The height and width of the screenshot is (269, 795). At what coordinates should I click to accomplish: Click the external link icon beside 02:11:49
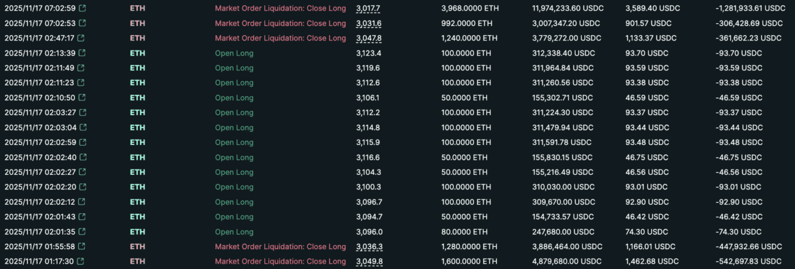pos(81,68)
